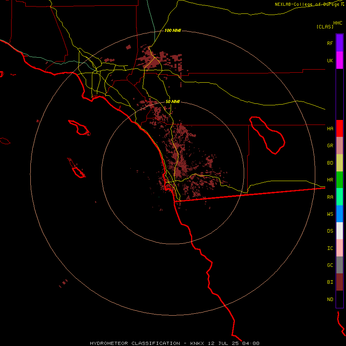346x346 pixels.
Task: Pick the HR green legend swatch
Action: (339, 180)
